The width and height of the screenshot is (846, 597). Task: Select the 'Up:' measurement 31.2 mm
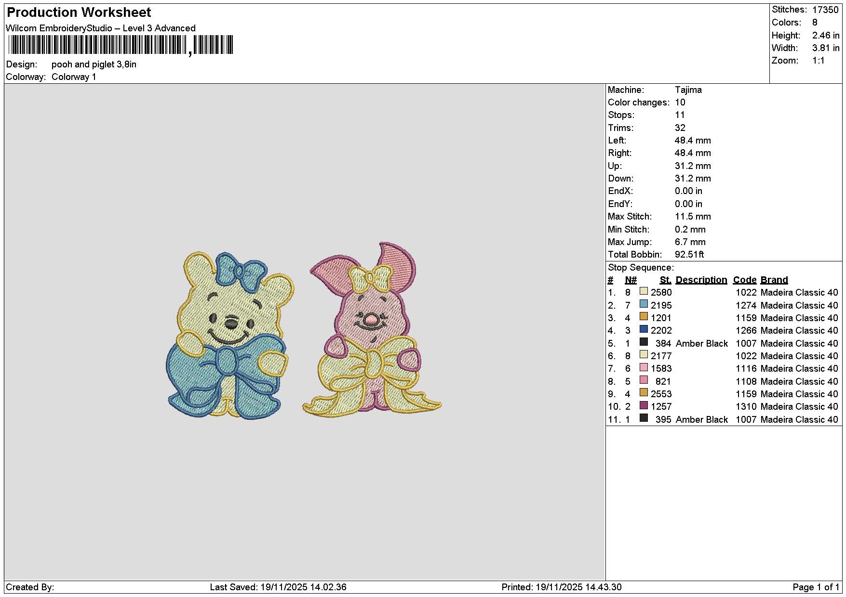point(693,166)
